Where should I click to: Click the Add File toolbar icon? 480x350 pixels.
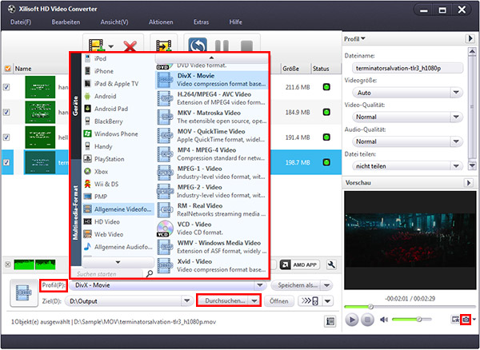pos(97,46)
